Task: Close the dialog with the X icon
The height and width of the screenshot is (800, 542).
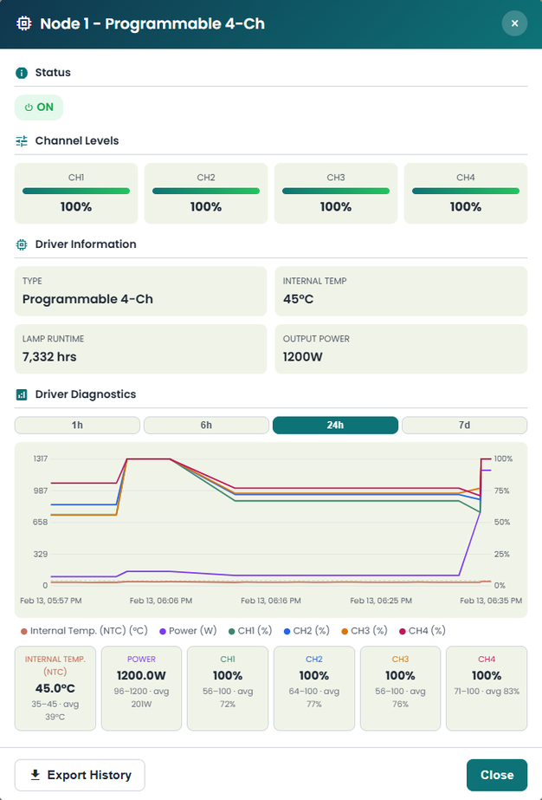Action: click(514, 23)
